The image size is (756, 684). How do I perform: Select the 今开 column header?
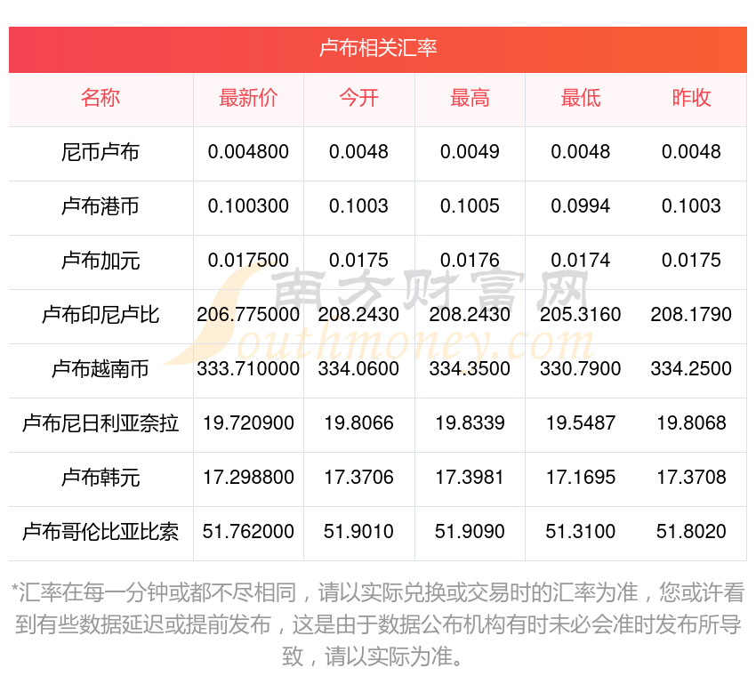(358, 98)
